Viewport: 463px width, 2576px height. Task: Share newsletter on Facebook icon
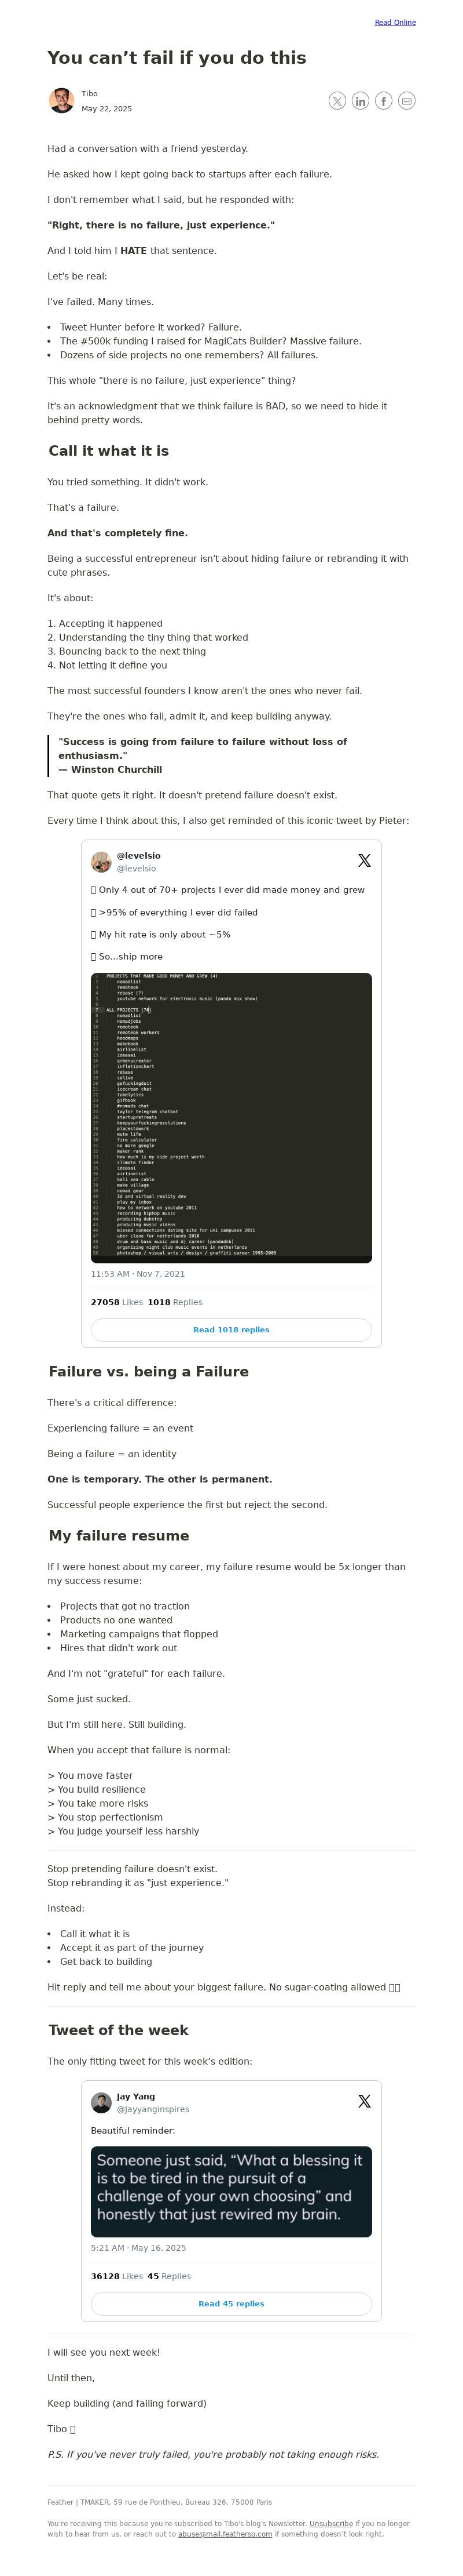(383, 101)
